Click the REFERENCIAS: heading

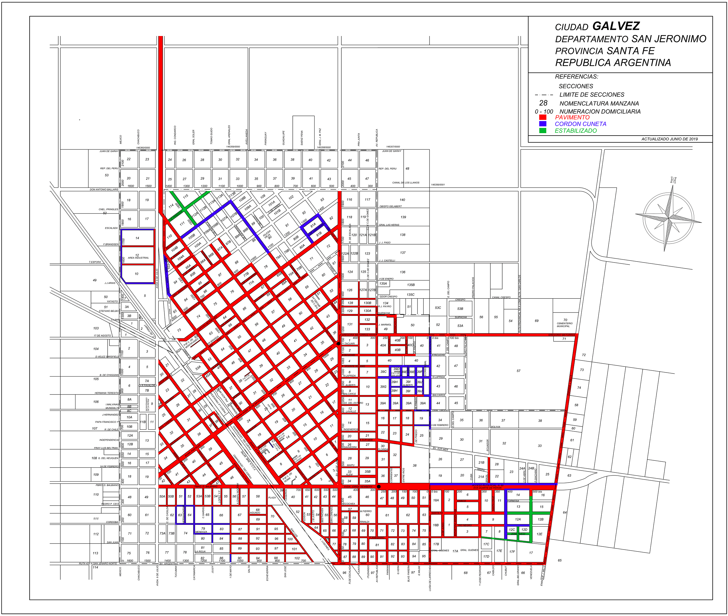(x=576, y=76)
